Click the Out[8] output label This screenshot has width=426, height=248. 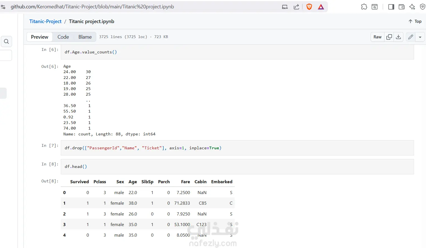click(50, 181)
